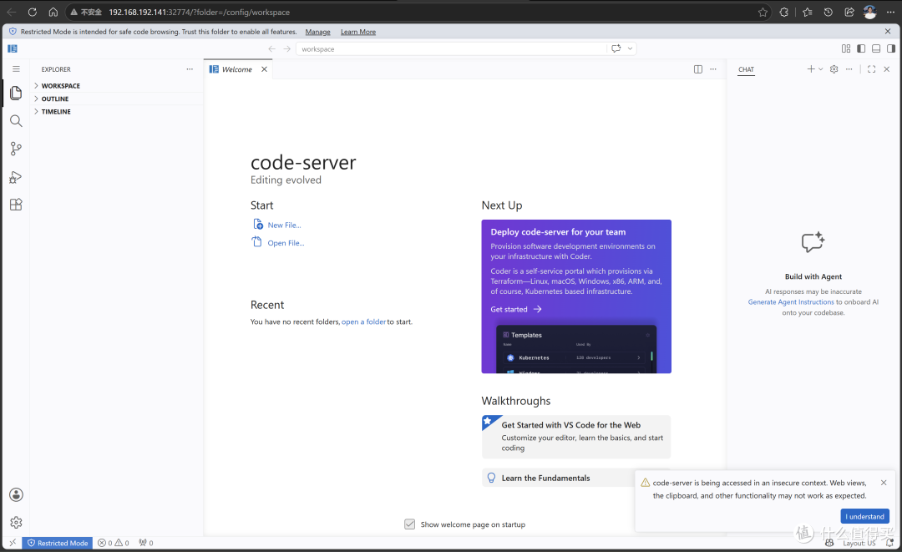
Task: Open browser extensions puzzle icon
Action: click(x=783, y=12)
